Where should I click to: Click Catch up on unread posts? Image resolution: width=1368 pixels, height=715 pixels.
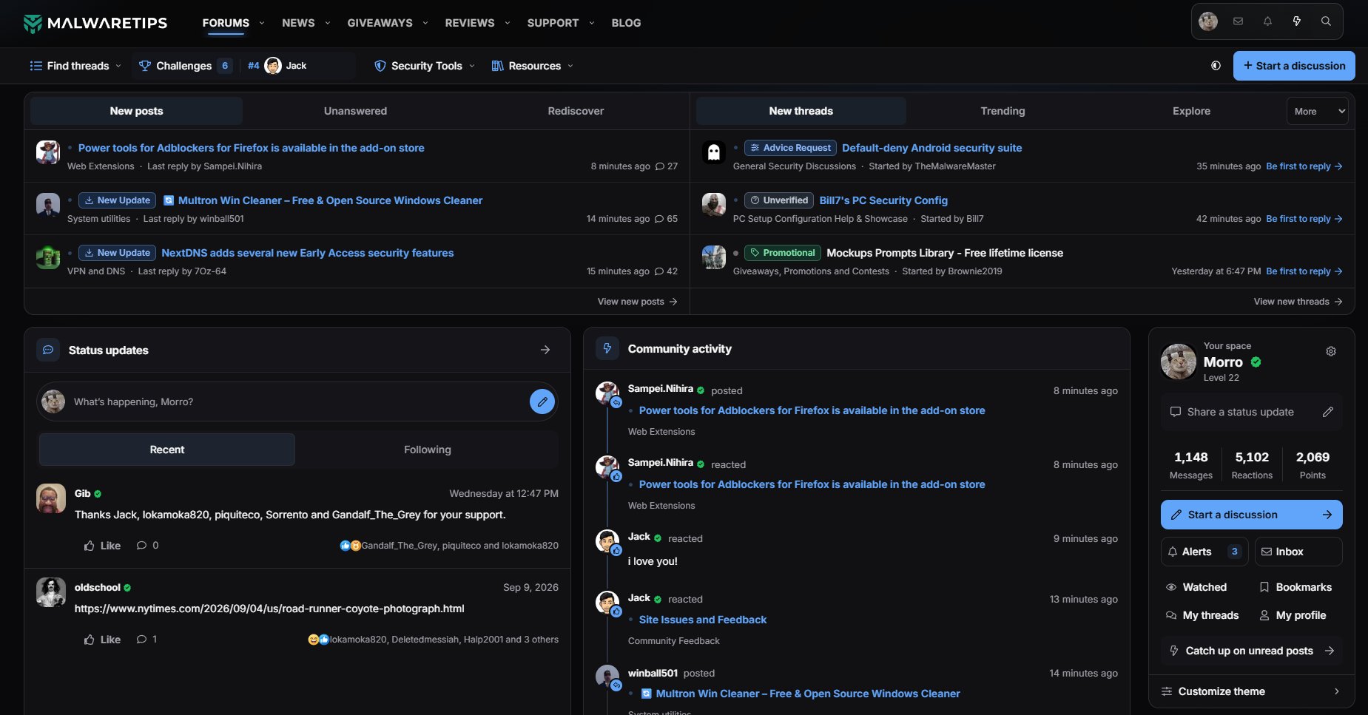1251,651
